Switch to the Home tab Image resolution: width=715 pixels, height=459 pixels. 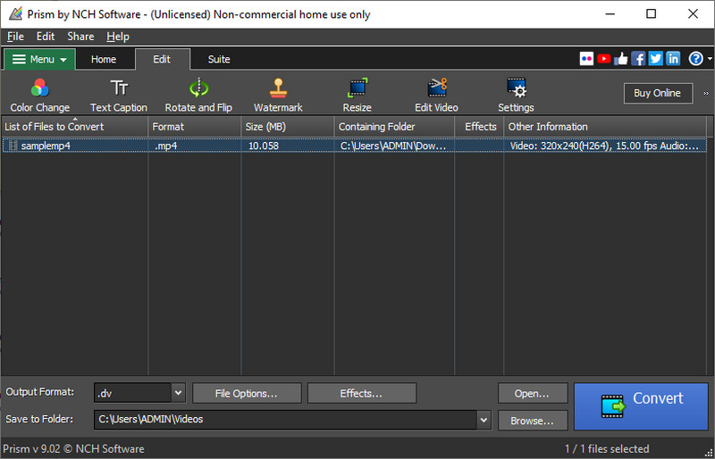pyautogui.click(x=104, y=60)
